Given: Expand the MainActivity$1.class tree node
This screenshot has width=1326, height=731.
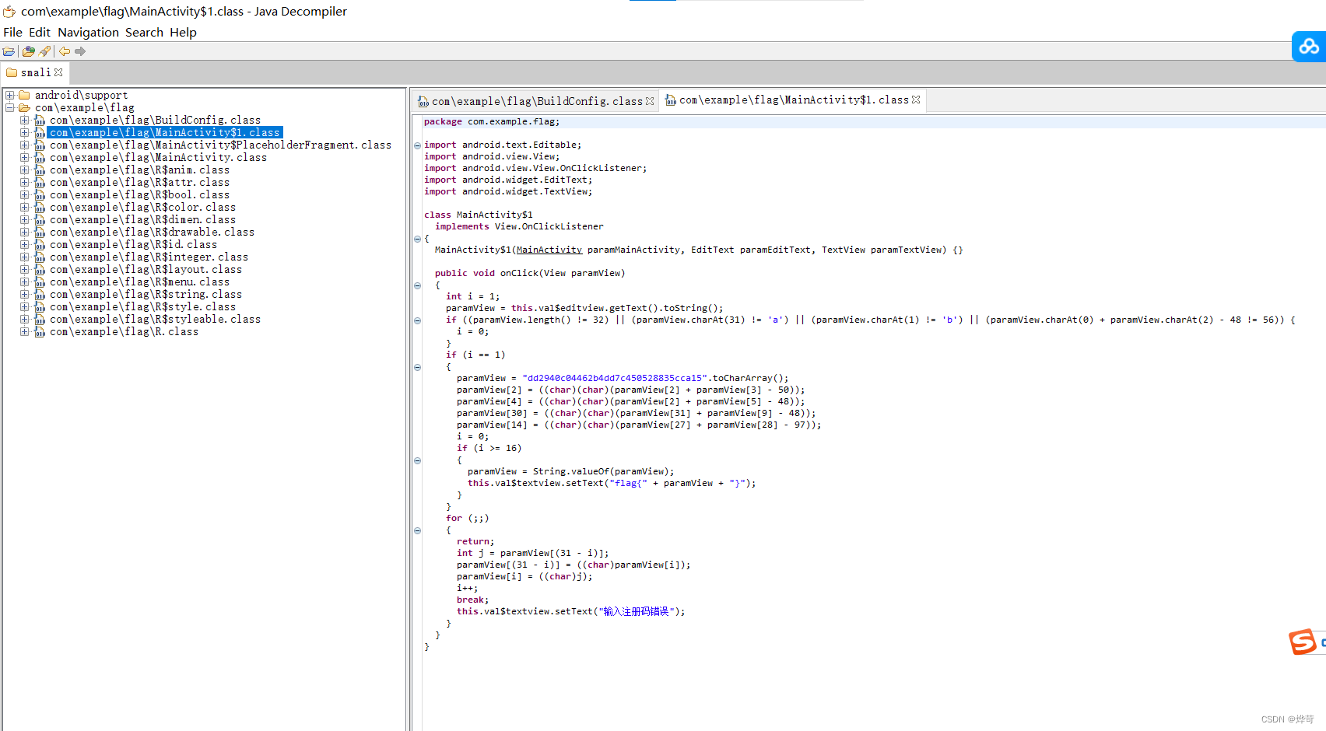Looking at the screenshot, I should (x=25, y=132).
